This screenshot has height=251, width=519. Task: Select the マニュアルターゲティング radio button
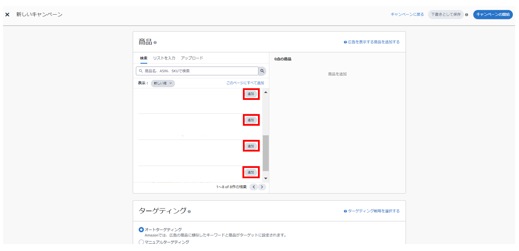point(141,242)
